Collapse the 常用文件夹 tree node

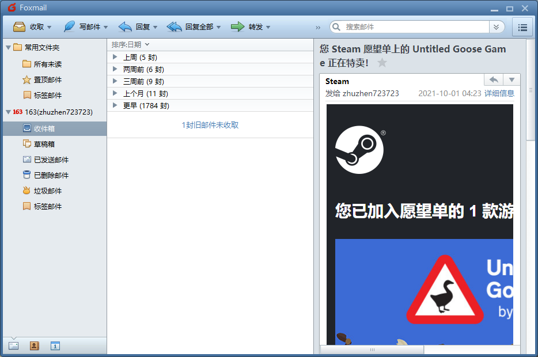pyautogui.click(x=8, y=47)
